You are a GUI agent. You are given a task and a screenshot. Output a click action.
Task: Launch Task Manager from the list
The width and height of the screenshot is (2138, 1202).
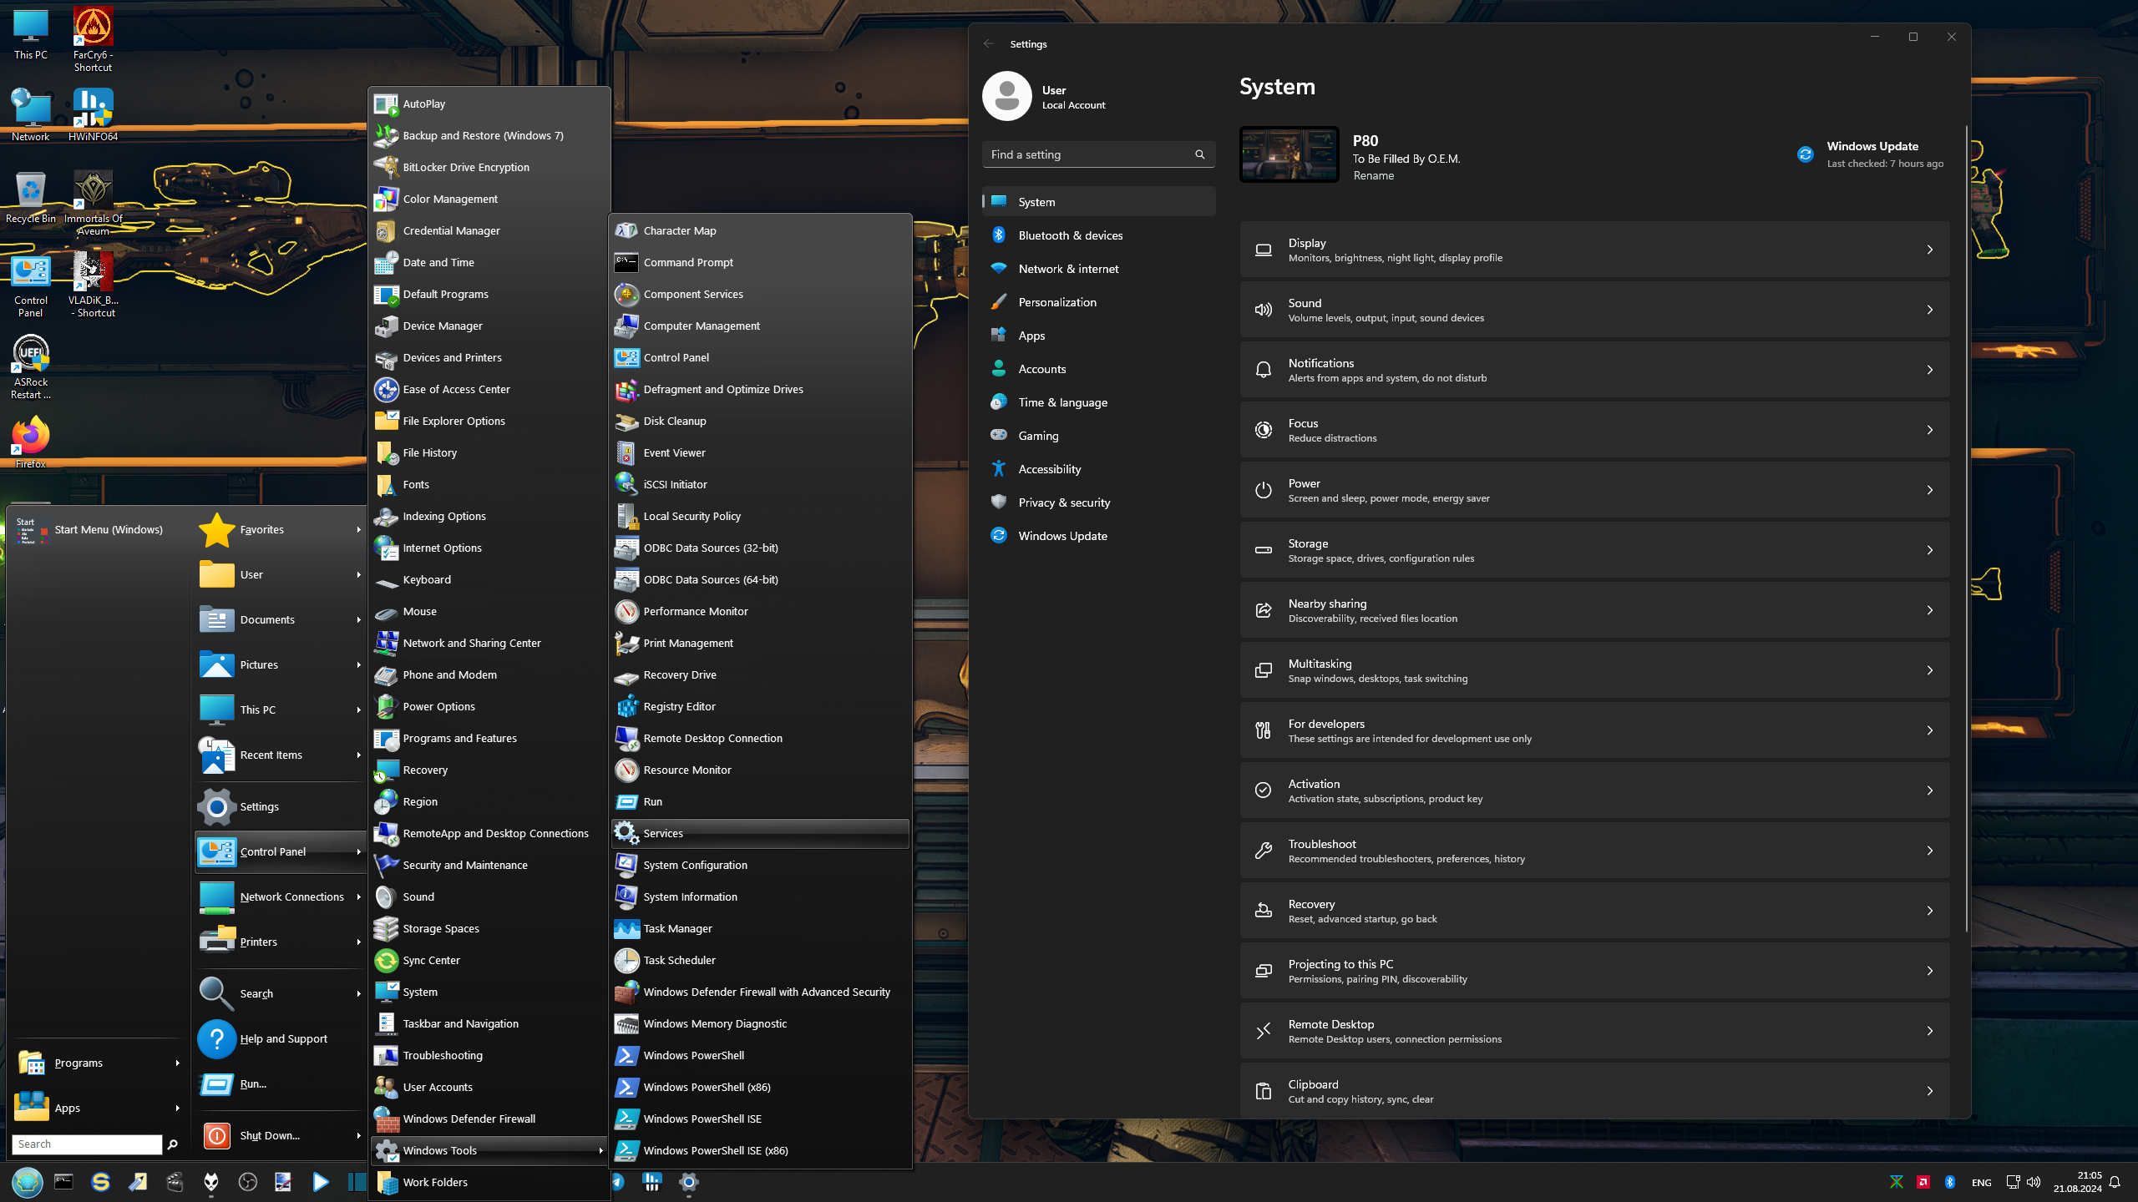(x=677, y=928)
